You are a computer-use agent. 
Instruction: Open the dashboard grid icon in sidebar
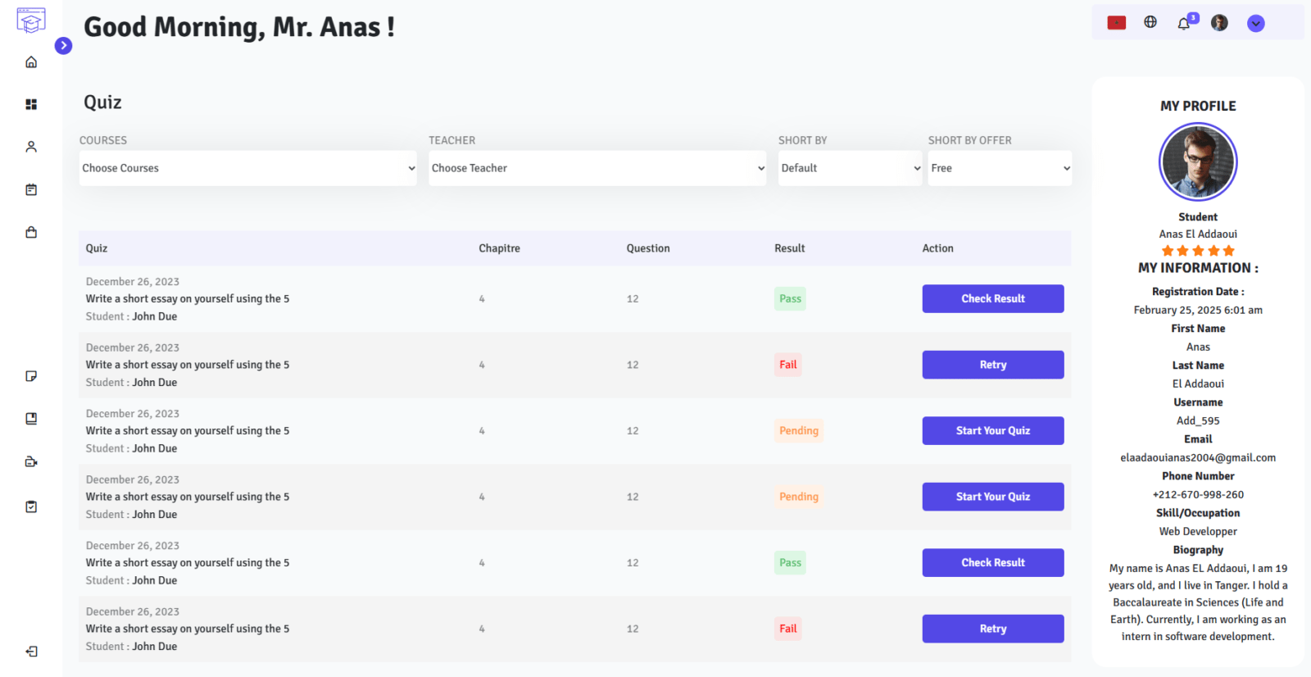pos(31,104)
